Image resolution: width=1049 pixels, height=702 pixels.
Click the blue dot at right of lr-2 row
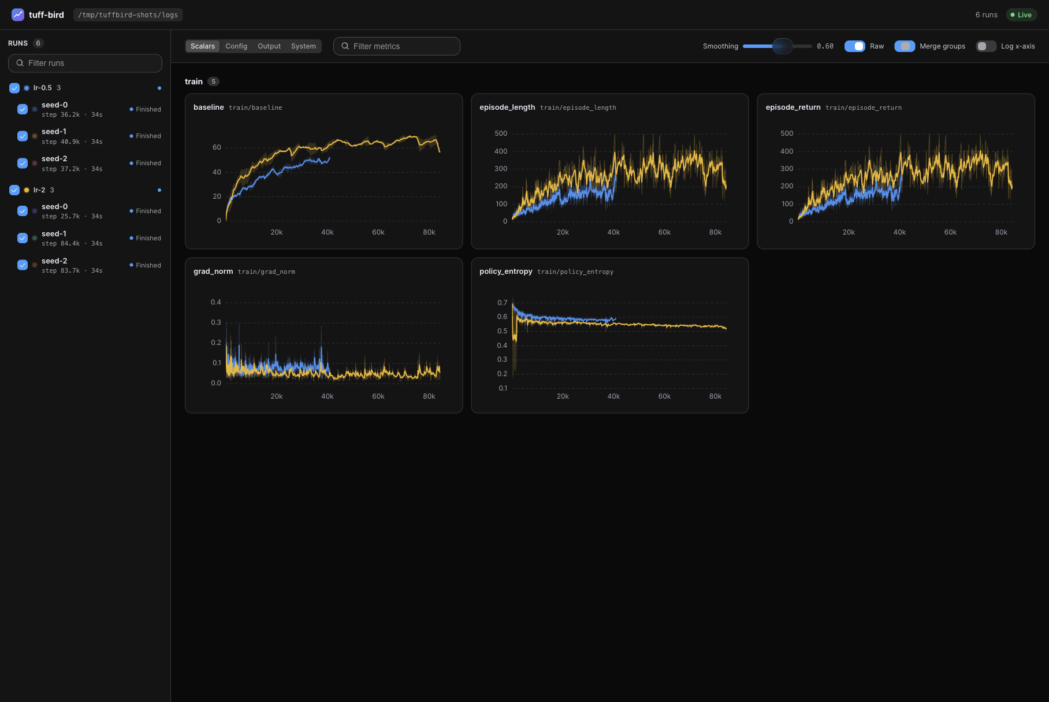(x=159, y=190)
